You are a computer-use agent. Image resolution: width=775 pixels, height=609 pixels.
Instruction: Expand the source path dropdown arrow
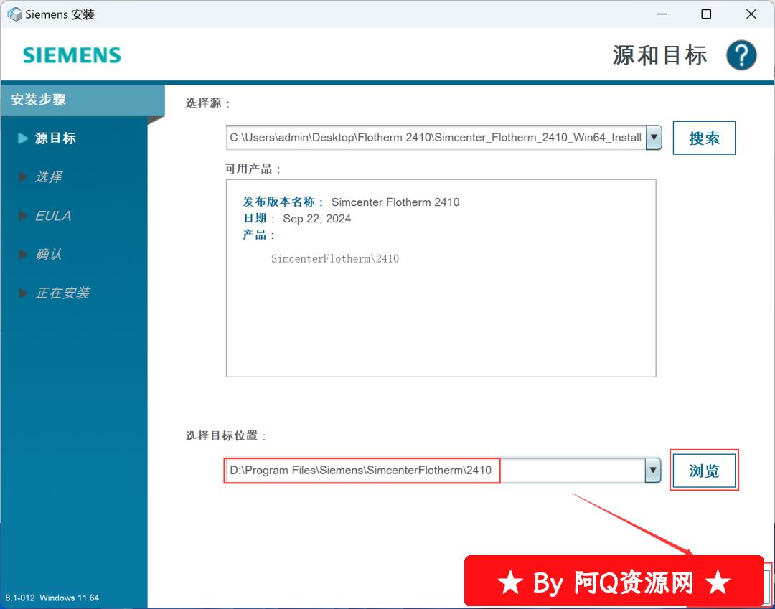(x=654, y=137)
